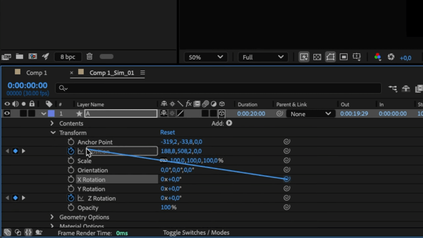Go to next Position keyframe arrow
The height and width of the screenshot is (238, 423).
click(23, 151)
